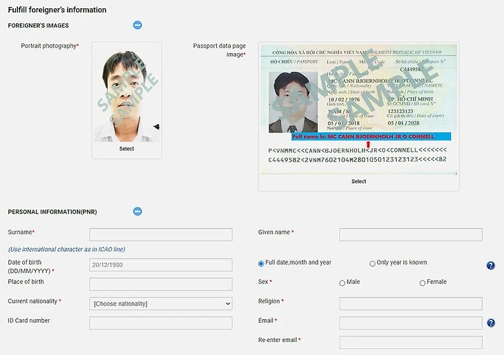
Task: Focus the Surname input field
Action: (x=161, y=234)
